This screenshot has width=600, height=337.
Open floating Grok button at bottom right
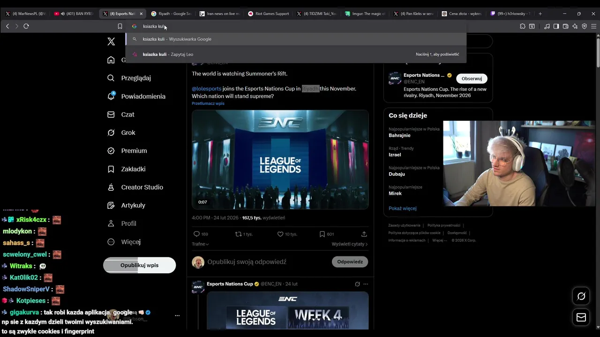(x=581, y=296)
